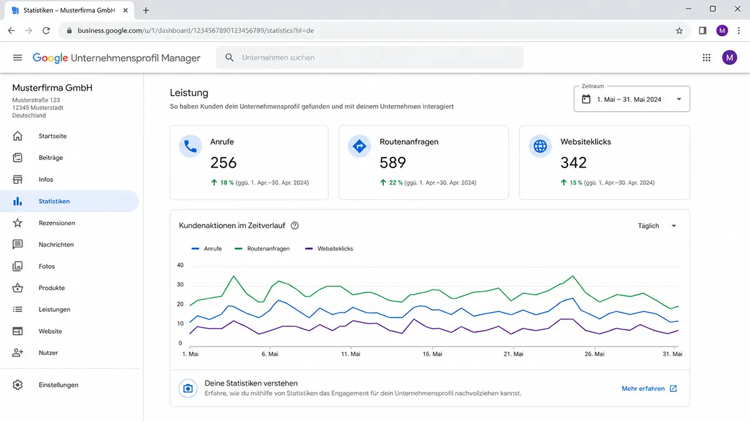Viewport: 750px width, 422px height.
Task: Click the 16. Mai axis label
Action: click(432, 354)
